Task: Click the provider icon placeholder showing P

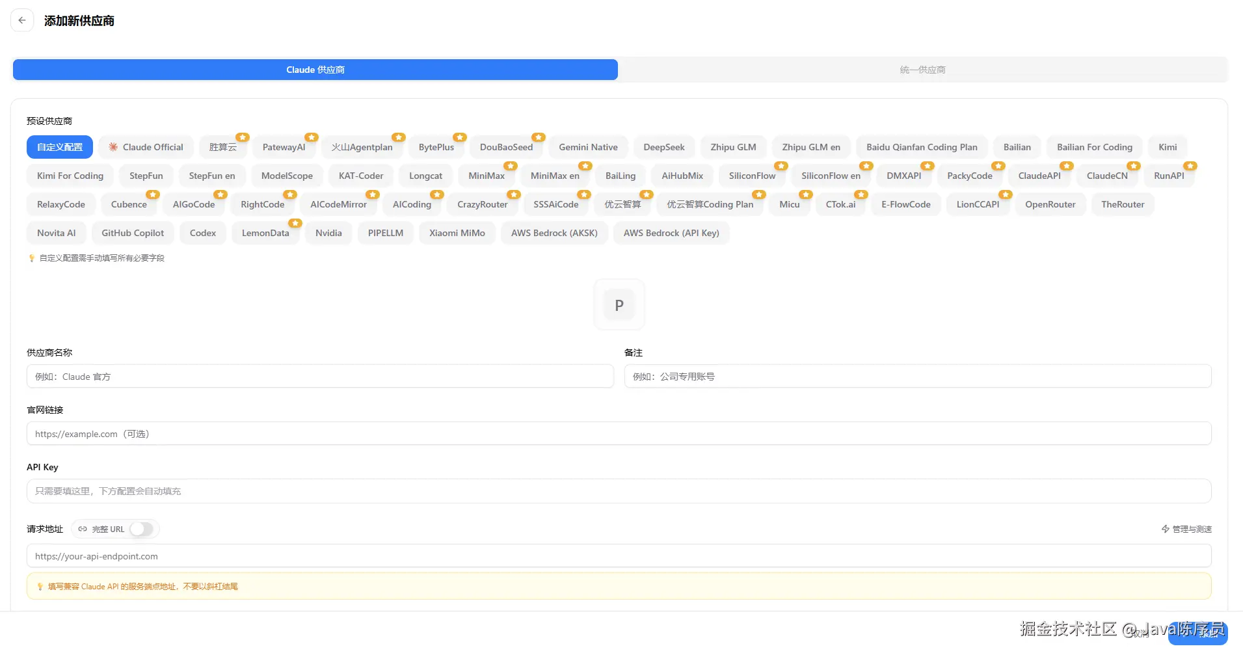Action: [619, 305]
